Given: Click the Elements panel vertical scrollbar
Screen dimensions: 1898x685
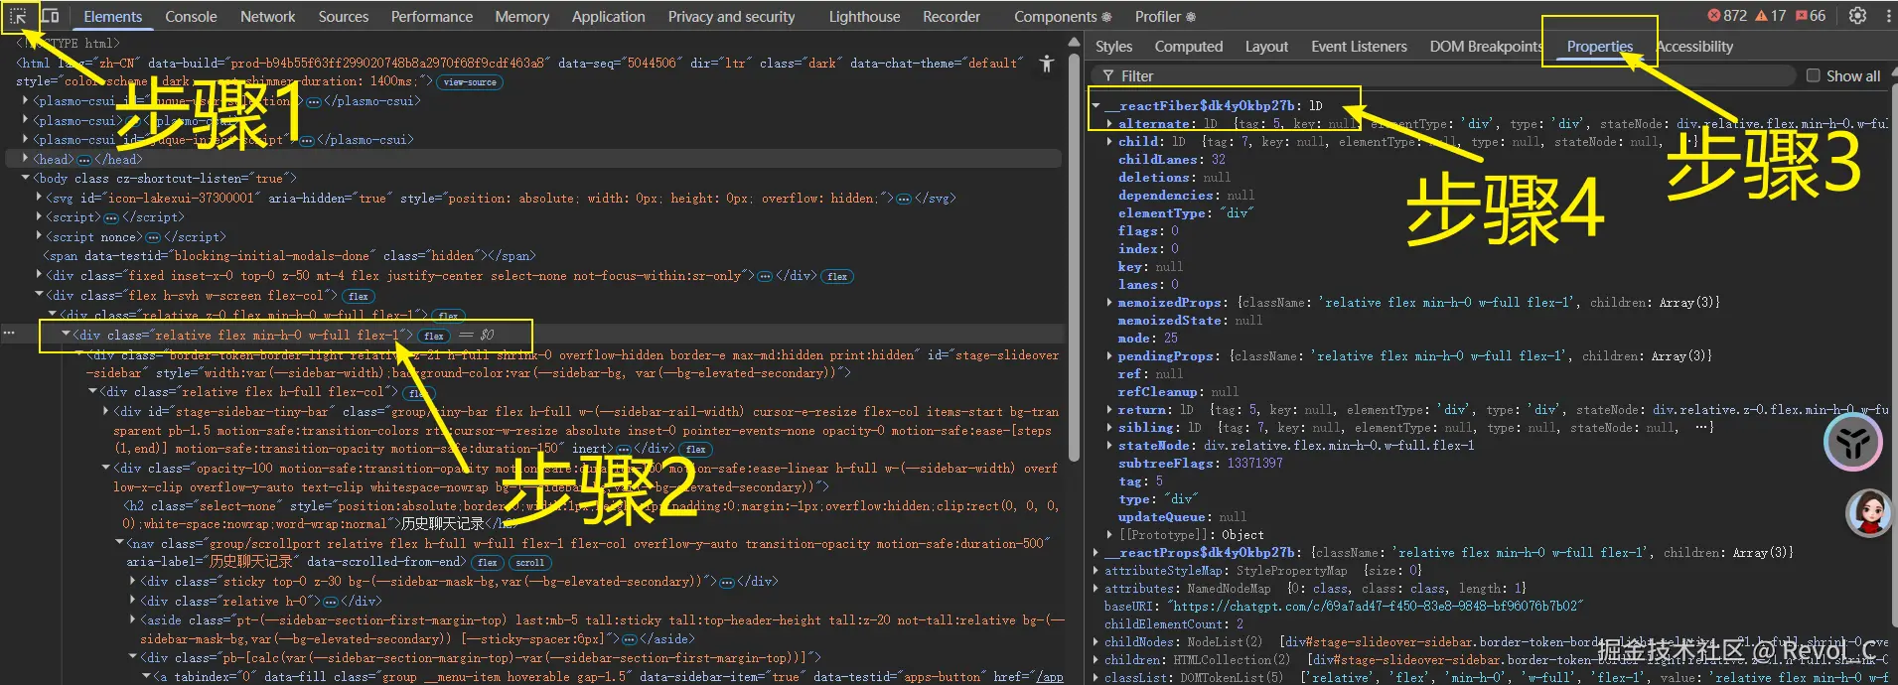Looking at the screenshot, I should click(1074, 248).
